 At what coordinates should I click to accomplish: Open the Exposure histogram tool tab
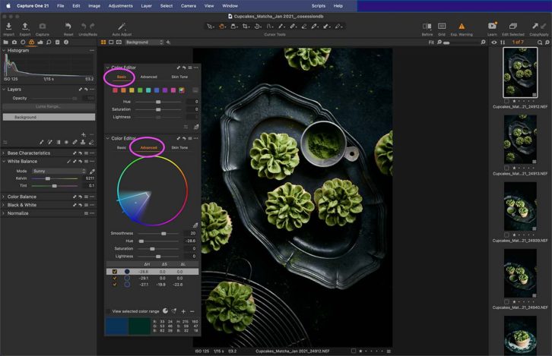click(40, 43)
